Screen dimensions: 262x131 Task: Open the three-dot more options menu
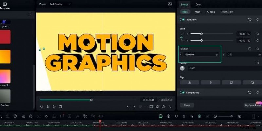click(x=29, y=15)
